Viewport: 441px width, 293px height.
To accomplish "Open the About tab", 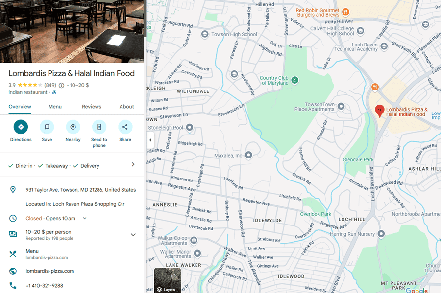I will (x=127, y=107).
